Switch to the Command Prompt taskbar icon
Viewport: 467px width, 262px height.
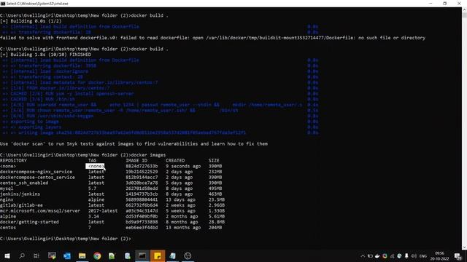(x=142, y=255)
